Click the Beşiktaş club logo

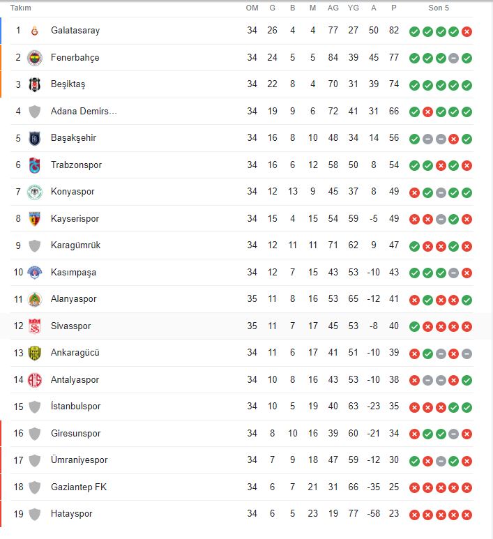35,84
